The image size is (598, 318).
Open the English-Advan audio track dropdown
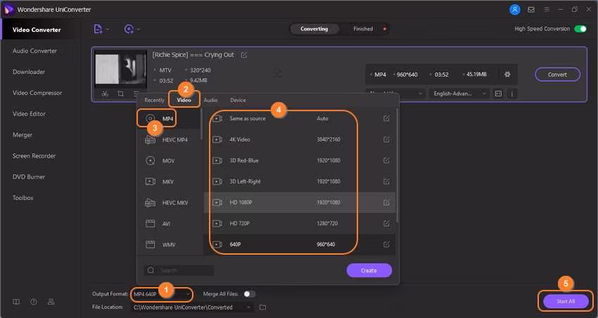tap(459, 94)
